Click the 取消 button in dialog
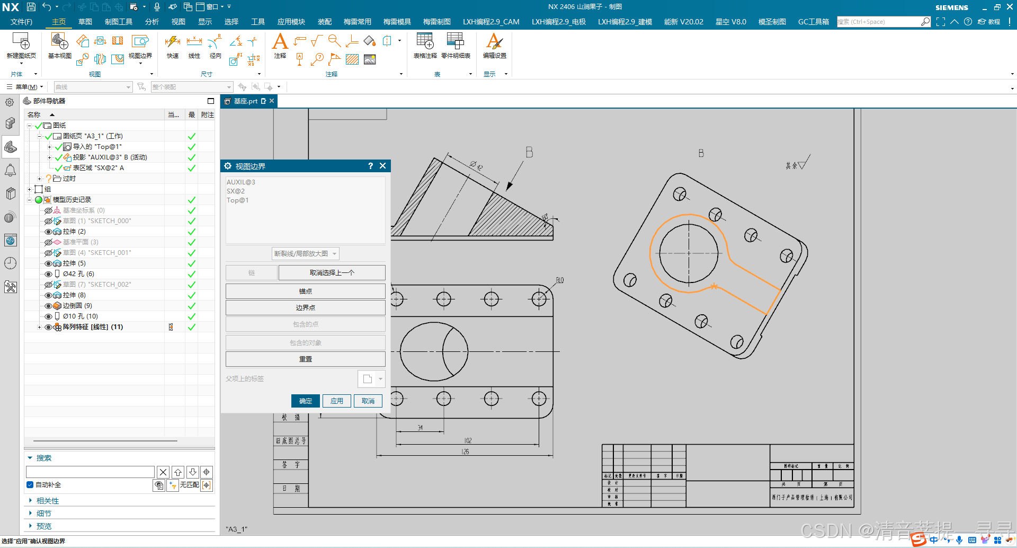Screen dimensions: 1017x548 (x=368, y=401)
